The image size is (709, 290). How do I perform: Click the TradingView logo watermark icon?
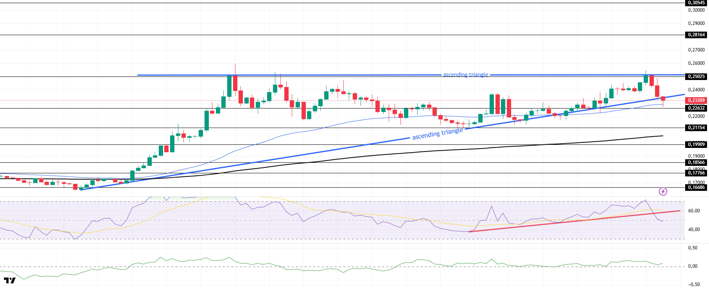pos(10,281)
